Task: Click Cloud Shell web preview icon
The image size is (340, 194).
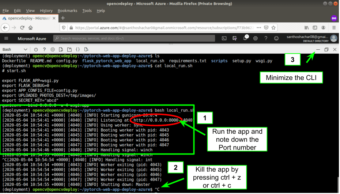Action: 86,49
